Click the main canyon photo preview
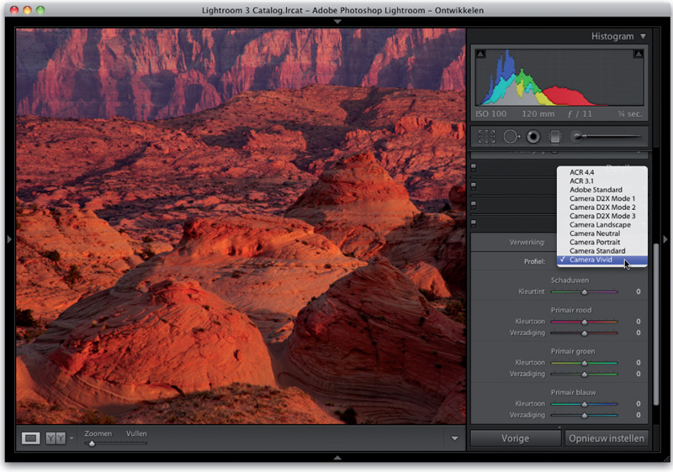Viewport: 673px width, 472px height. point(241,226)
